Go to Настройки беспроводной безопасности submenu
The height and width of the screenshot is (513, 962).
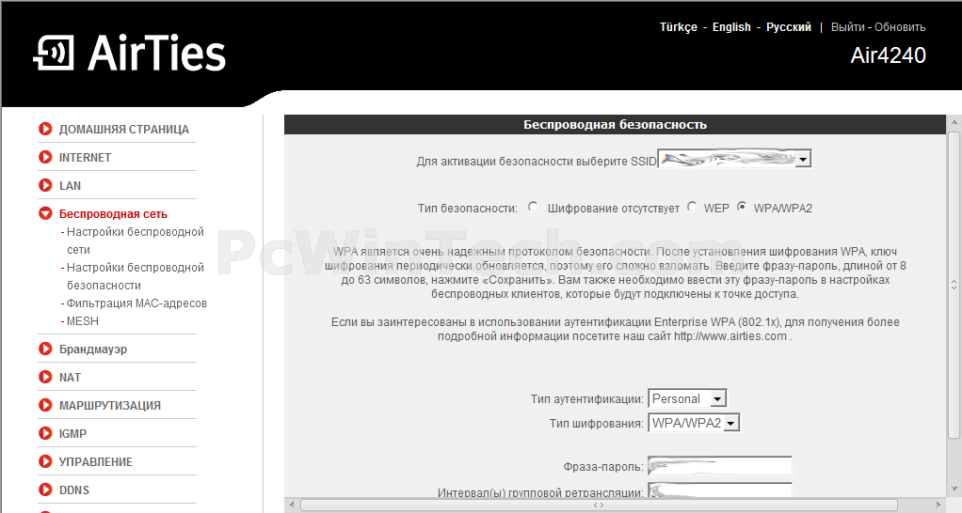coord(133,276)
